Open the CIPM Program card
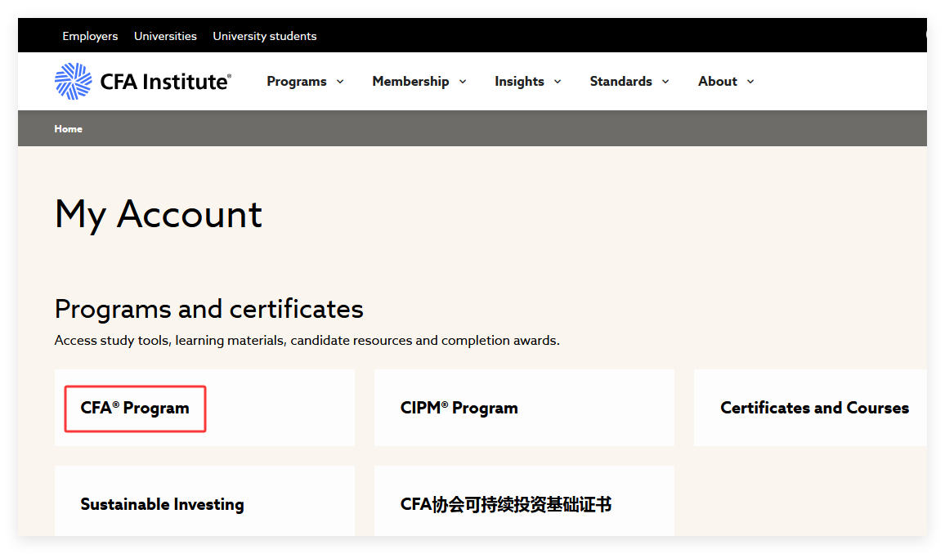945x554 pixels. (524, 408)
